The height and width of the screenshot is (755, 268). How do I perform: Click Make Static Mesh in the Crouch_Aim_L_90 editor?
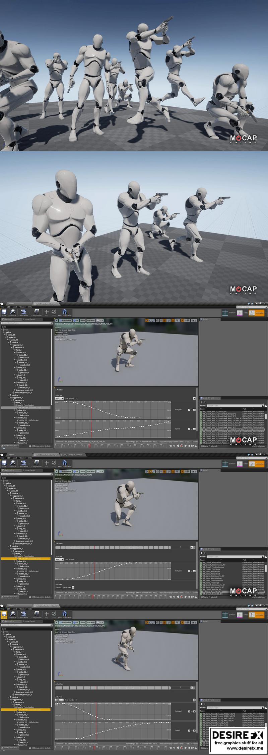[65, 464]
